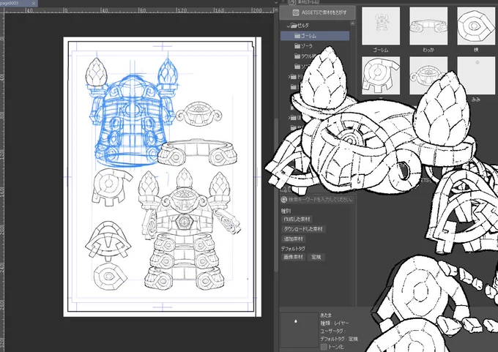The image size is (498, 352).
Task: Select the ゼルダ folder row
Action: [x=315, y=26]
